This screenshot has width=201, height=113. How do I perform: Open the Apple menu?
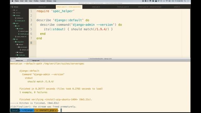(12, 1)
